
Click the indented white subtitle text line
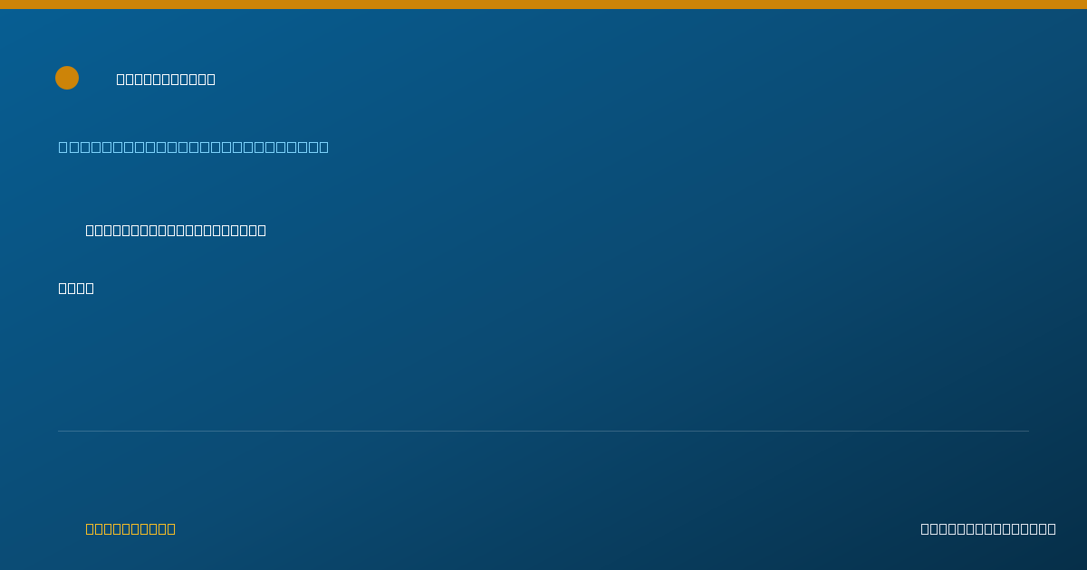click(176, 230)
